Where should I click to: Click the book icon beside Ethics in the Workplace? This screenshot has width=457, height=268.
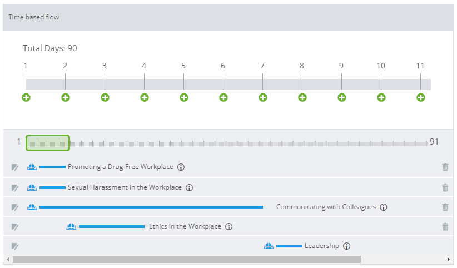pyautogui.click(x=71, y=226)
